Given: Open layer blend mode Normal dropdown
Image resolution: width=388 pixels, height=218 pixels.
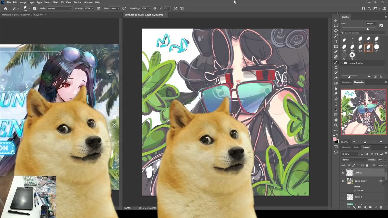Looking at the screenshot, I should pos(354,160).
